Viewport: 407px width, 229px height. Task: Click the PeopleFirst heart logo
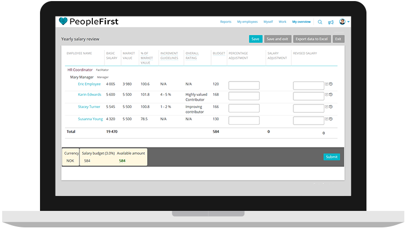pos(64,22)
